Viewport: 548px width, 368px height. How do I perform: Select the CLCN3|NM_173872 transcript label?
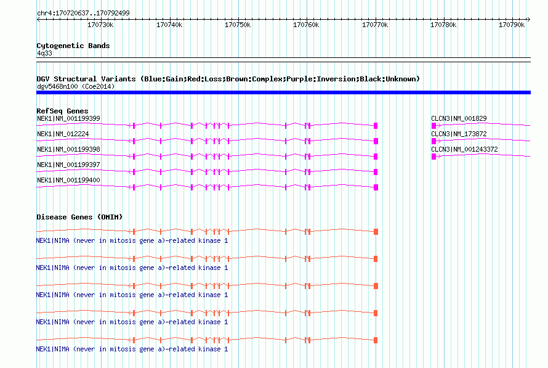[x=459, y=134]
